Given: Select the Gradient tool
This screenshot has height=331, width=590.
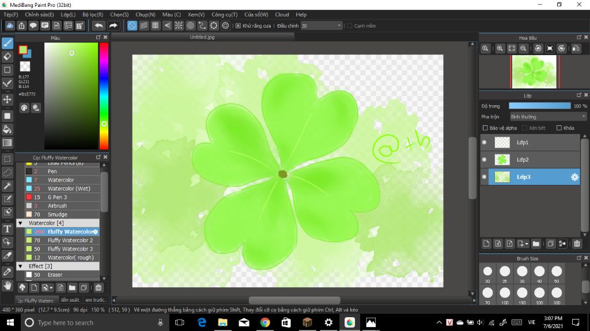Looking at the screenshot, I should tap(7, 143).
